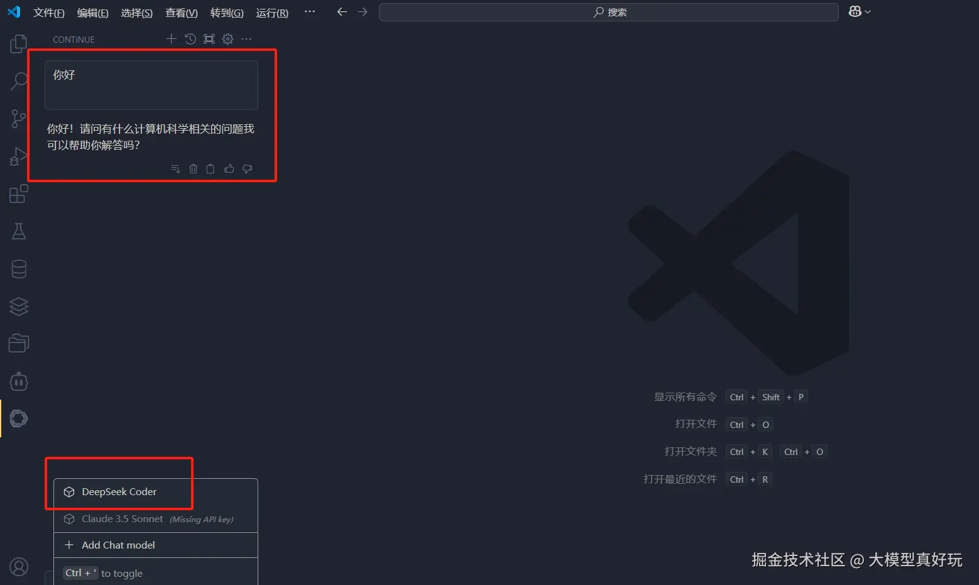
Task: Go forward with the right arrow
Action: [363, 12]
